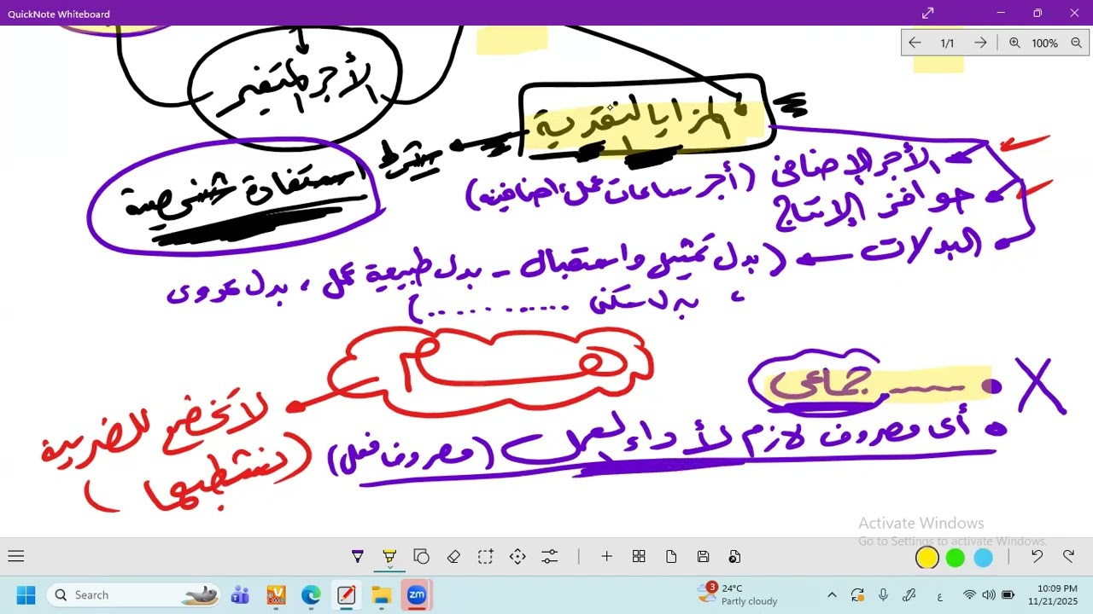1093x614 pixels.
Task: Open the Wi-Fi network settings icon
Action: [x=969, y=594]
